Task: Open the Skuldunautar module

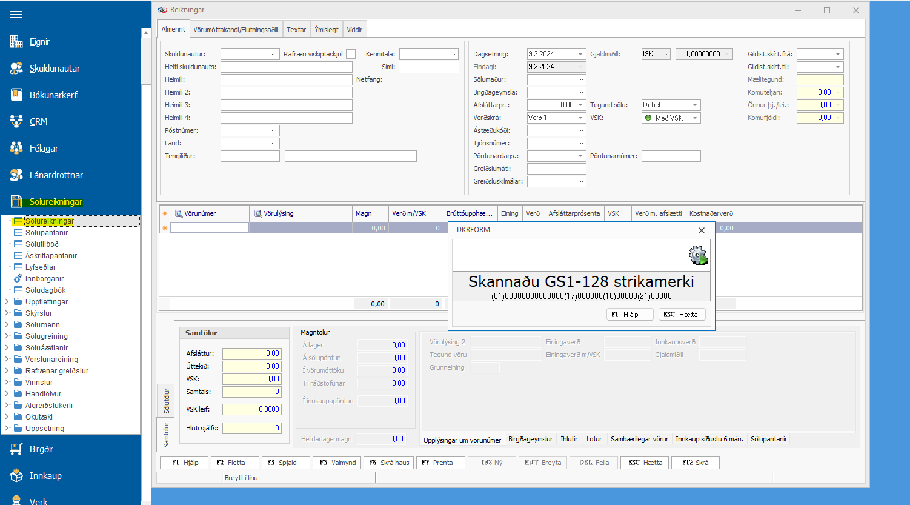Action: 54,69
